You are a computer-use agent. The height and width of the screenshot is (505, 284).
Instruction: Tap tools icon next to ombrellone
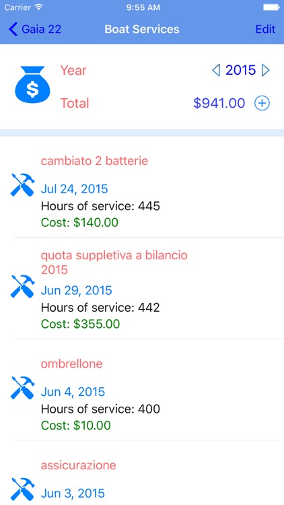point(22,387)
